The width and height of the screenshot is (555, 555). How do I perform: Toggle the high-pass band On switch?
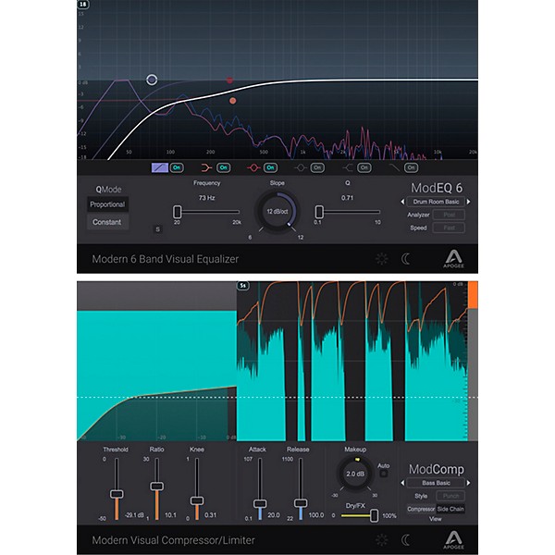(178, 167)
